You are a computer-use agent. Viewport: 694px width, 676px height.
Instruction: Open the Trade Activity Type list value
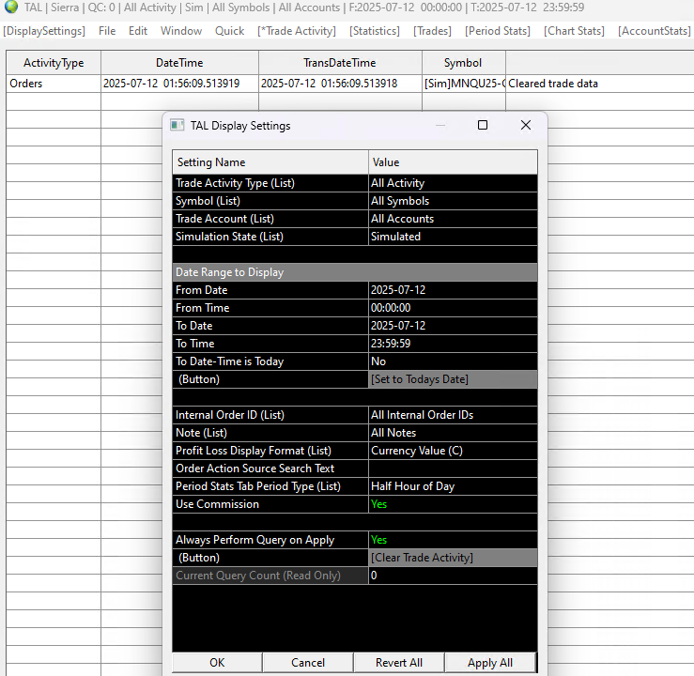pyautogui.click(x=453, y=183)
